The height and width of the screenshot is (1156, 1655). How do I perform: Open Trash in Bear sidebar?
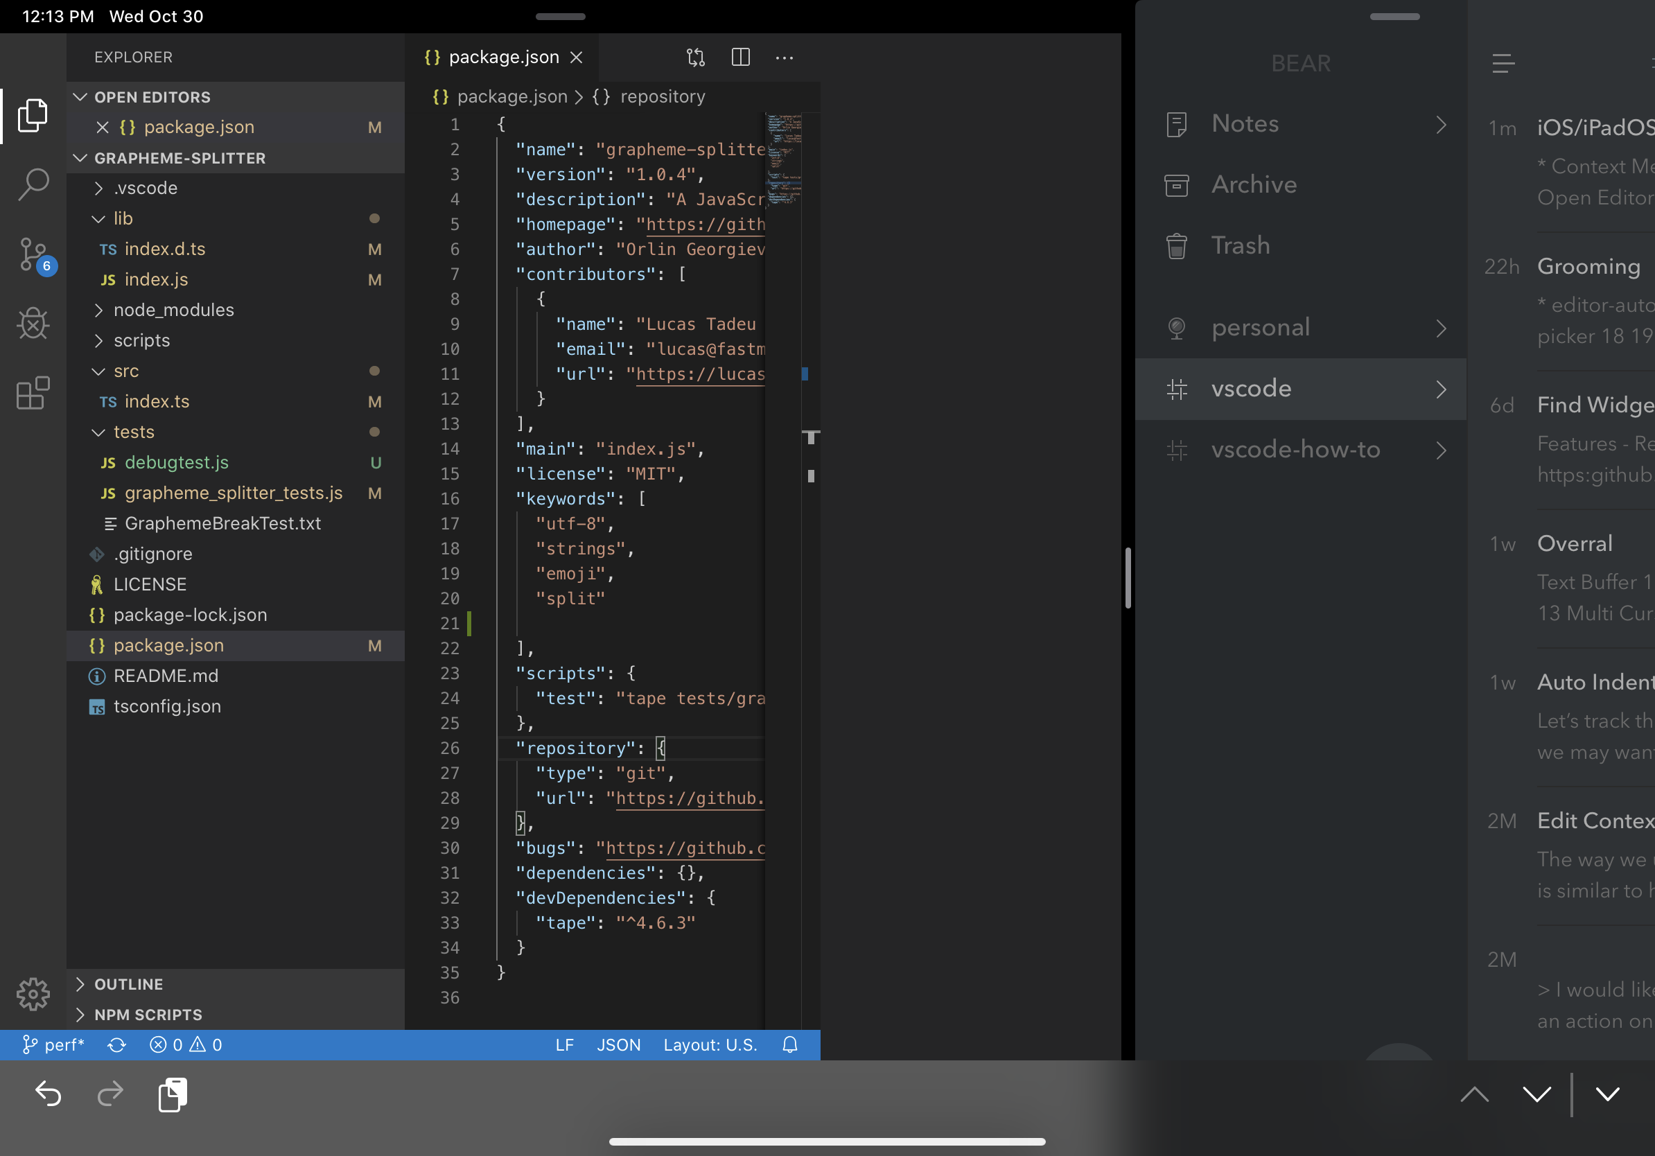coord(1301,246)
